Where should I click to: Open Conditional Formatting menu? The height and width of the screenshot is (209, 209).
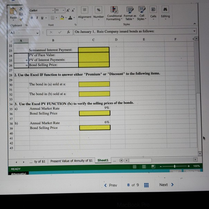tap(114, 13)
